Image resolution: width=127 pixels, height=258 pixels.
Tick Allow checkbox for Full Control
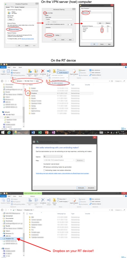coord(102,28)
